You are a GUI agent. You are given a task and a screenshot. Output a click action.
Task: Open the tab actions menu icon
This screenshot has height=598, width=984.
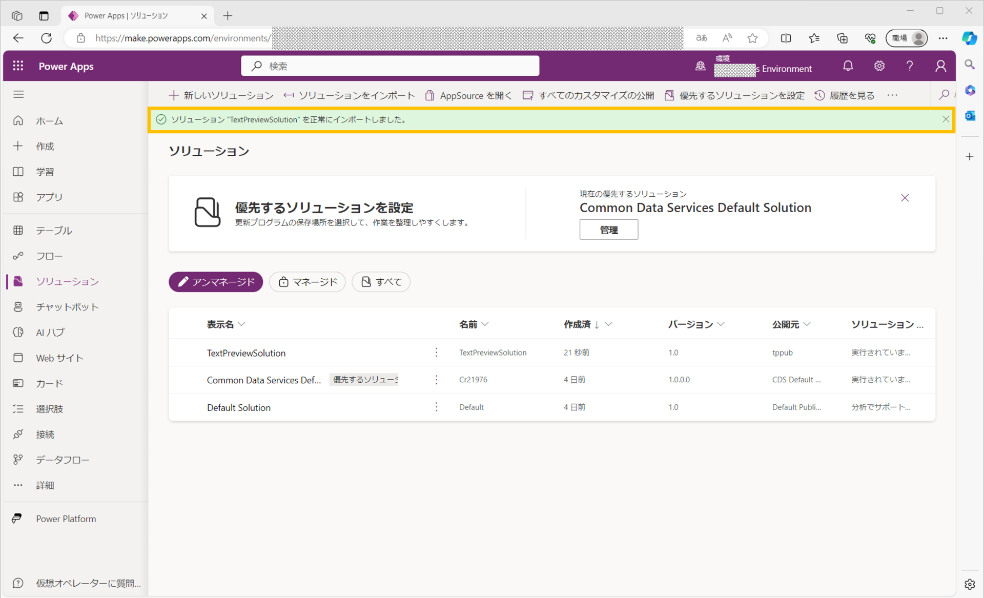[x=44, y=16]
